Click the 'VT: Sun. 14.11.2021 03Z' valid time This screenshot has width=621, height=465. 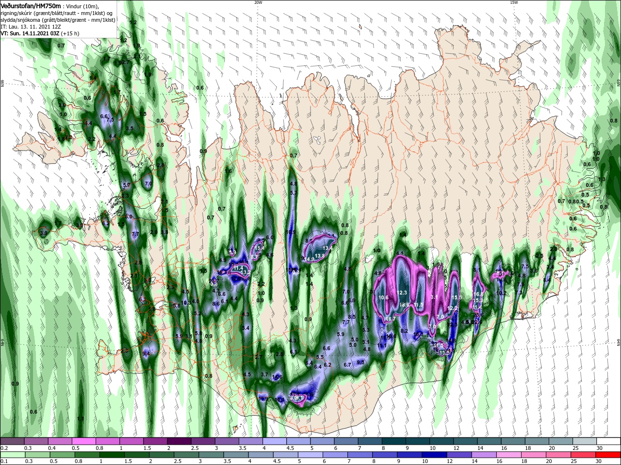(x=30, y=33)
